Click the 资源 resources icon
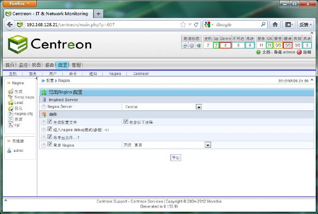 click(11, 119)
